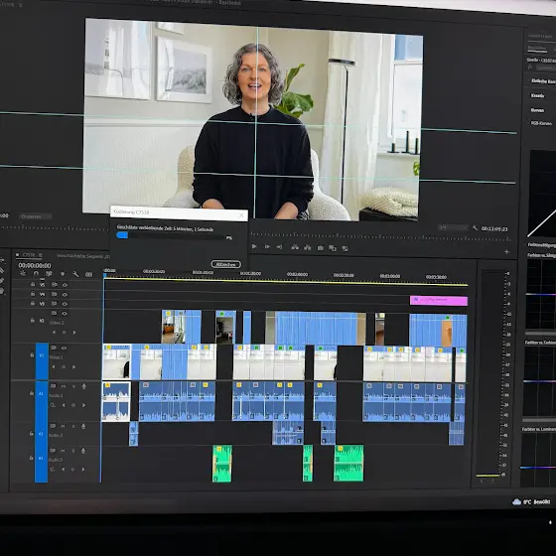Screen dimensions: 556x556
Task: Open the C7538 timeline panel menu icon
Action: pos(41,255)
